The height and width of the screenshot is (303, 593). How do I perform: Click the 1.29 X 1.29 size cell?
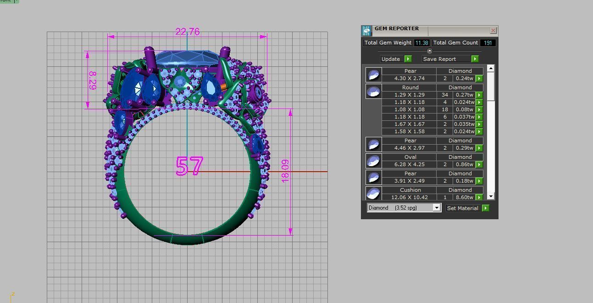coord(410,95)
